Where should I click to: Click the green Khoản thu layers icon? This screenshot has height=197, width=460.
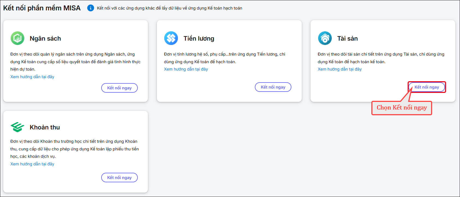[17, 127]
